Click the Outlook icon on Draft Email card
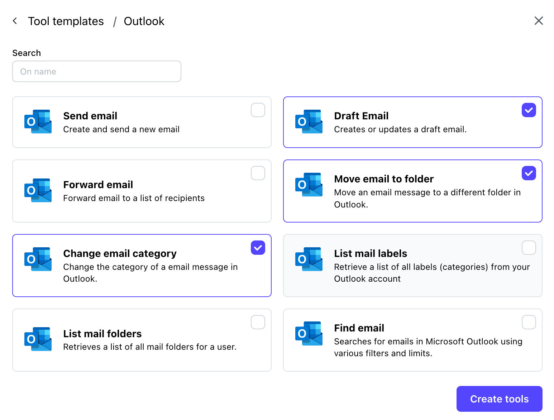554x420 pixels. (x=309, y=122)
